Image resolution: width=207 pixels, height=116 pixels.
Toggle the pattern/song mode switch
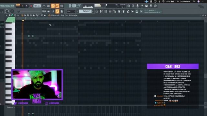coord(18,5)
